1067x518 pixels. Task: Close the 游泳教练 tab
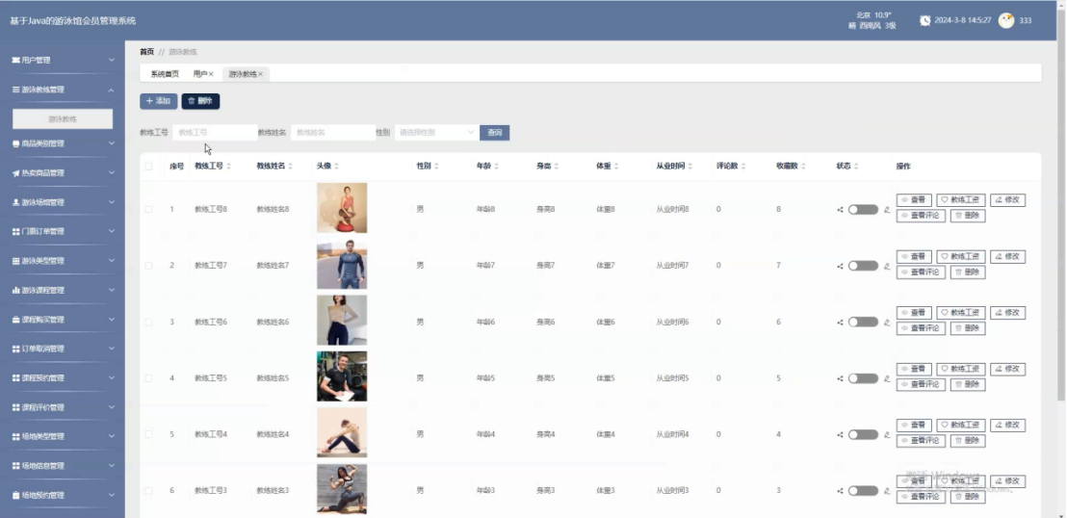tap(261, 74)
